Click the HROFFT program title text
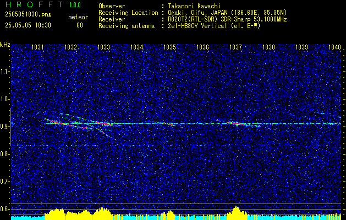 (x=35, y=4)
